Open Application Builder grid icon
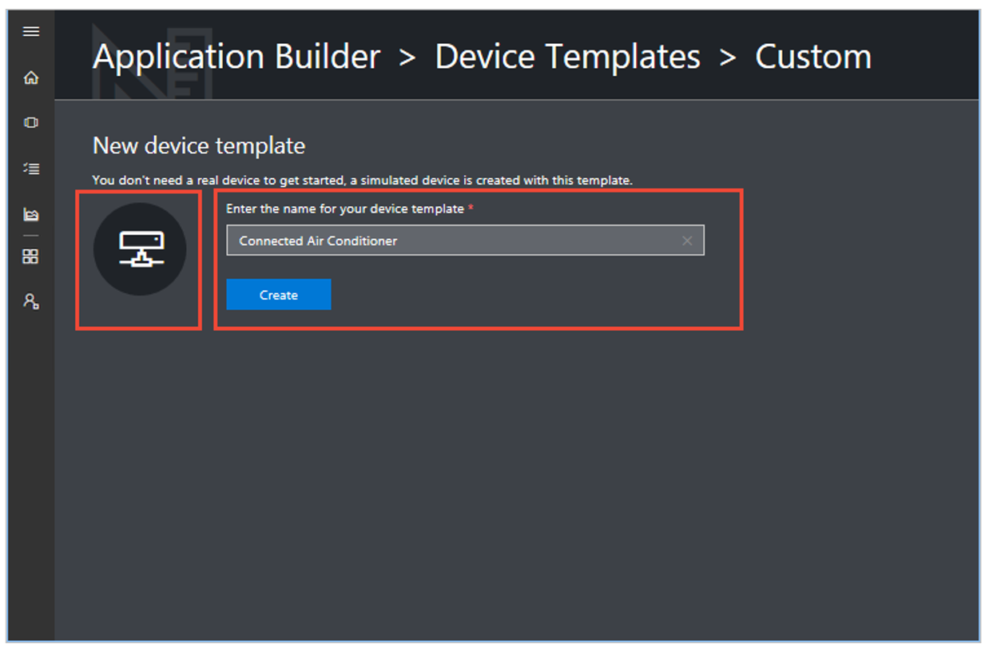Viewport: 989px width, 656px height. [x=31, y=256]
